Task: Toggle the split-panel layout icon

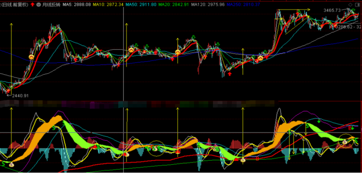Action: coord(358,5)
